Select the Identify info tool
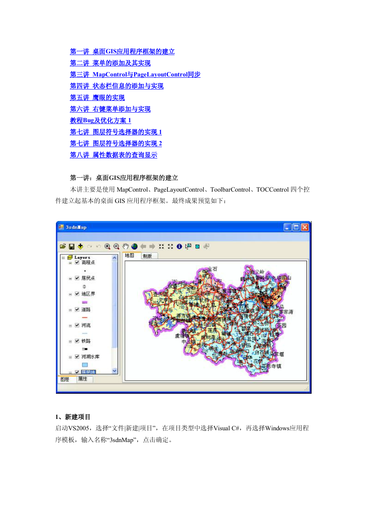Screen dimensions: 365x516 (x=179, y=247)
